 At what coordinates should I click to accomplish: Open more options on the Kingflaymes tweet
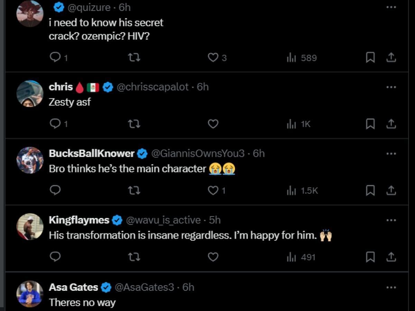[391, 220]
